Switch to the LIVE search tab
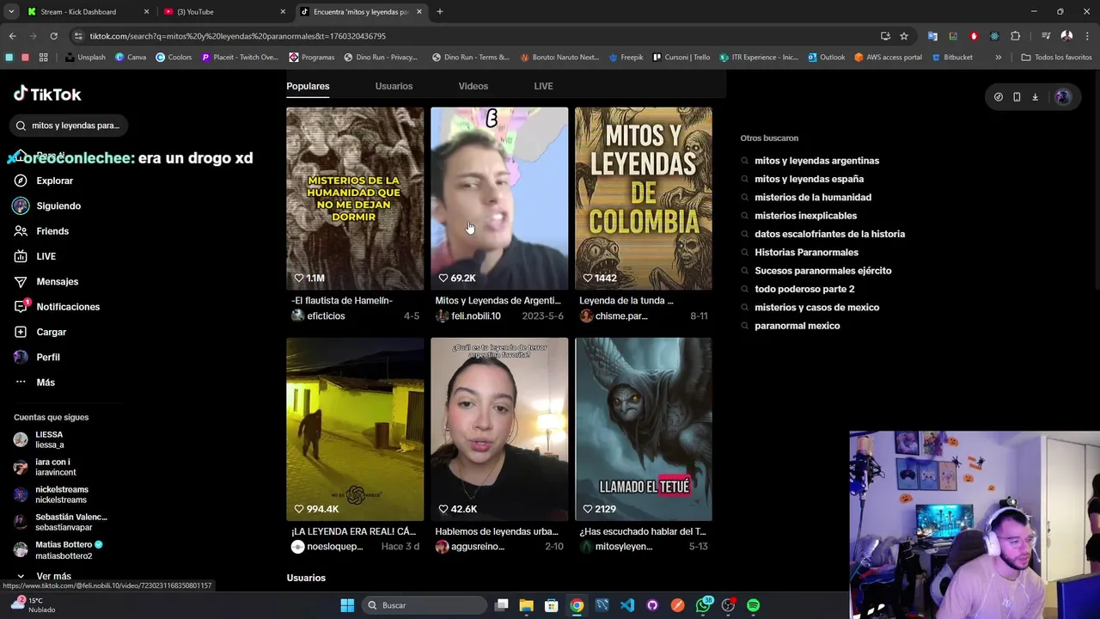Image resolution: width=1100 pixels, height=619 pixels. point(543,86)
